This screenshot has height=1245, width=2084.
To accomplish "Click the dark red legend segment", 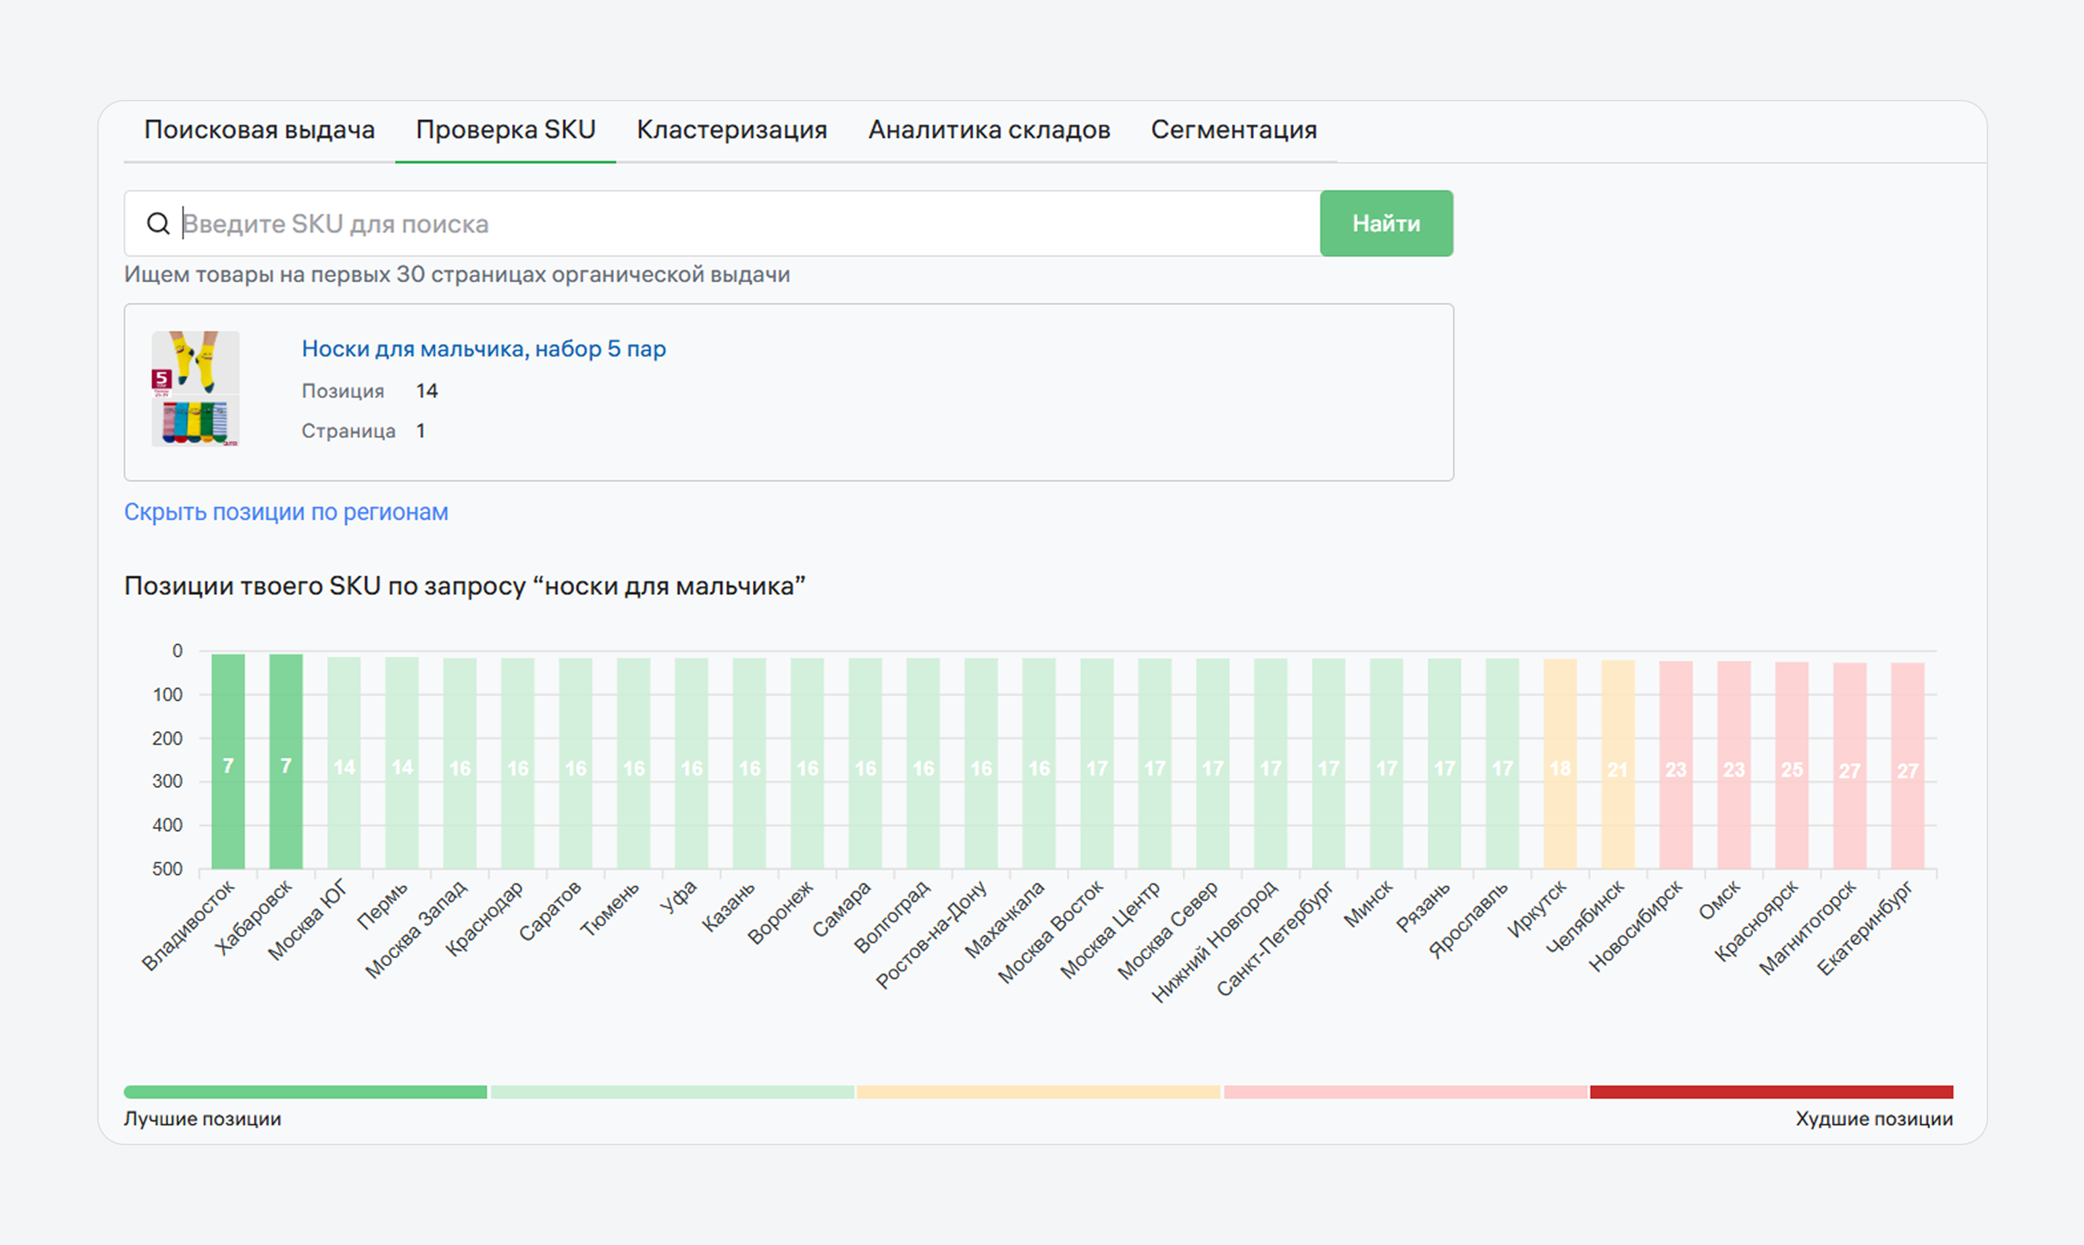I will 1771,1092.
